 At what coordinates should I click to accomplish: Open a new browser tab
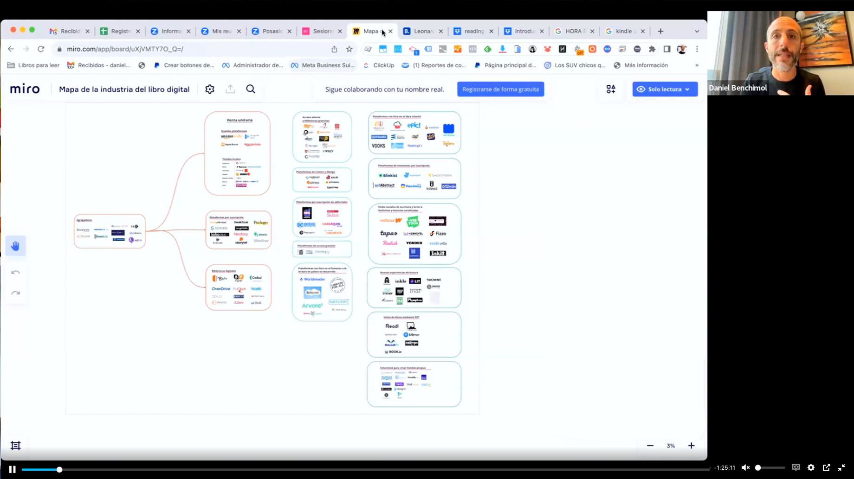pyautogui.click(x=660, y=31)
